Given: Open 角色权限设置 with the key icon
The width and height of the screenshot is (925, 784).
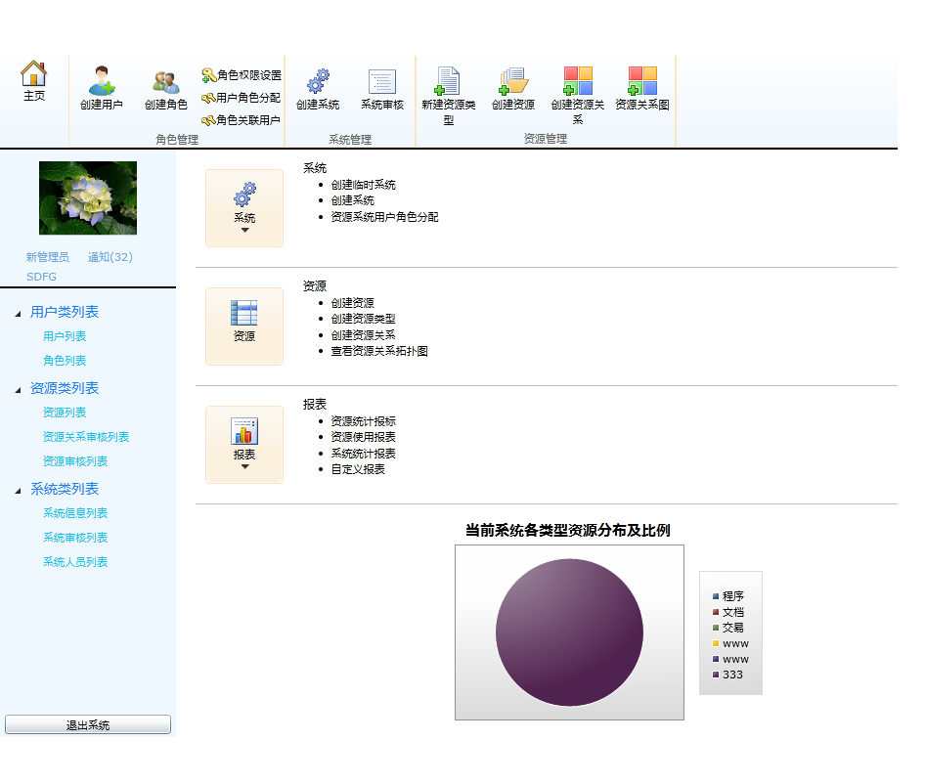Looking at the screenshot, I should [x=242, y=75].
